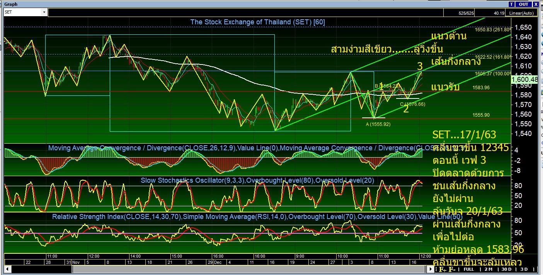This screenshot has height=275, width=543.
Task: Open the SET symbol dropdown arrow
Action: (x=44, y=12)
